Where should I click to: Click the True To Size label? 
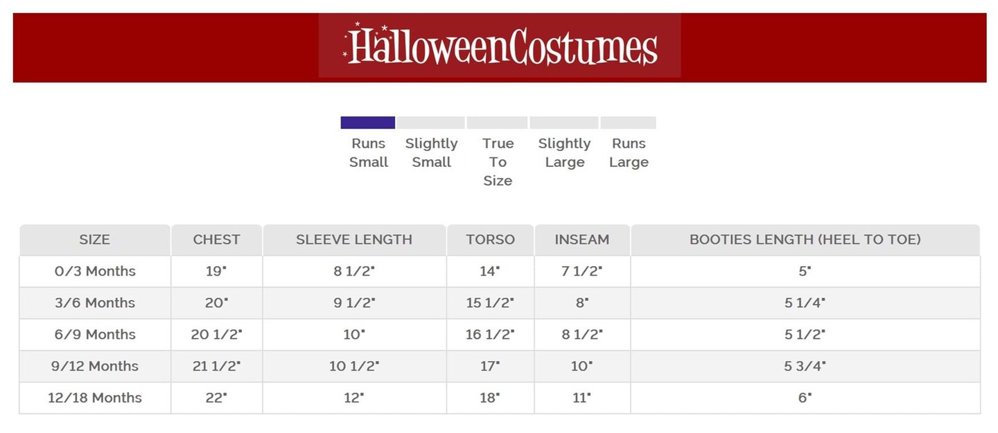[x=498, y=161]
